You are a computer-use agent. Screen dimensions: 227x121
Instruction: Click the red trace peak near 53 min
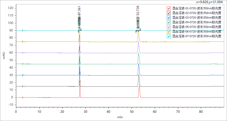click(139, 87)
